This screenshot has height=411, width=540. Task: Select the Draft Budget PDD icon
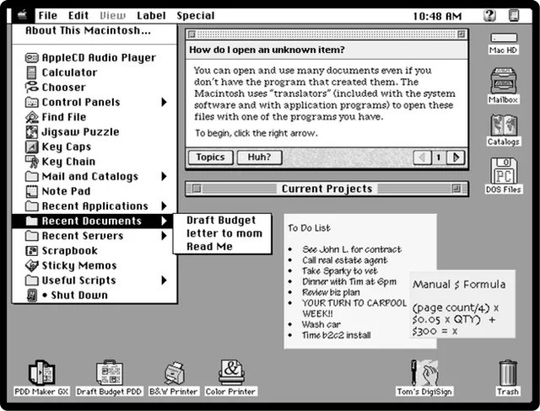click(109, 372)
